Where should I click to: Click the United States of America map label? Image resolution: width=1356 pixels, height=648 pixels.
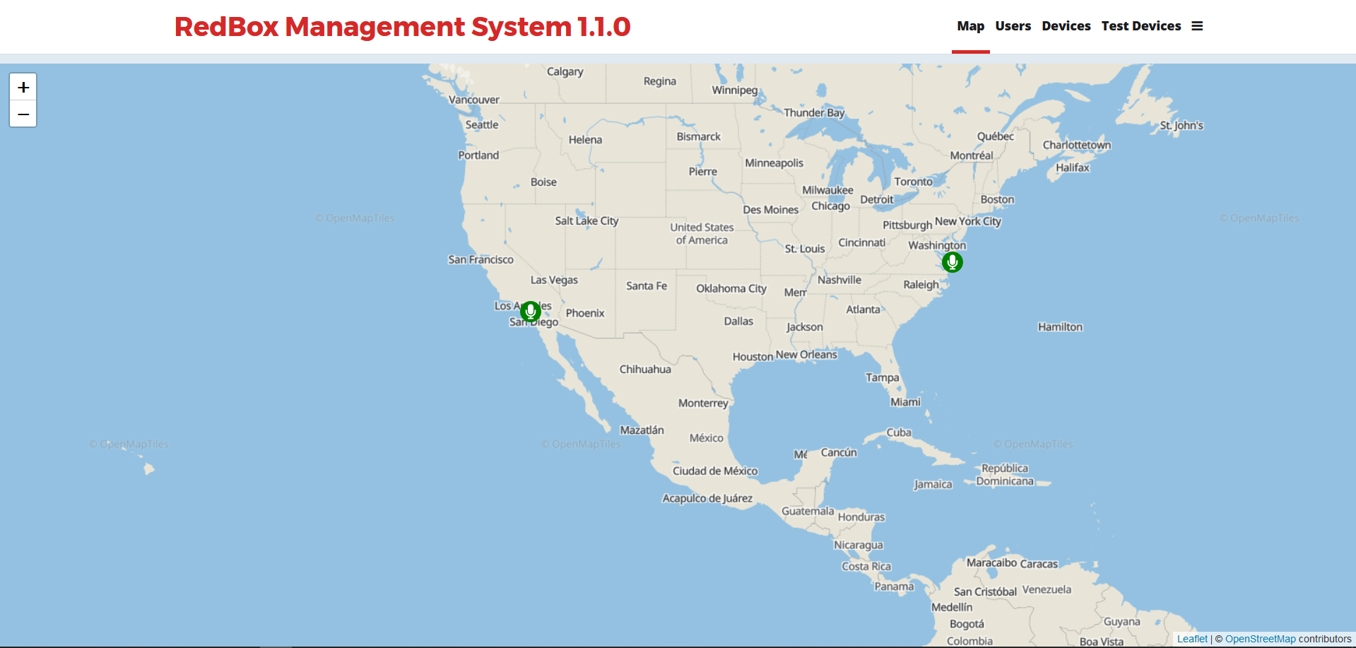coord(702,234)
